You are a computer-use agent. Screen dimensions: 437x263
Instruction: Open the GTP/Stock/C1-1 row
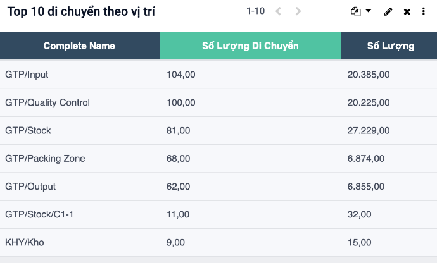[x=39, y=214]
